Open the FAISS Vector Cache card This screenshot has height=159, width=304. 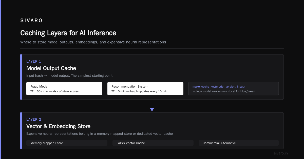[x=153, y=143]
